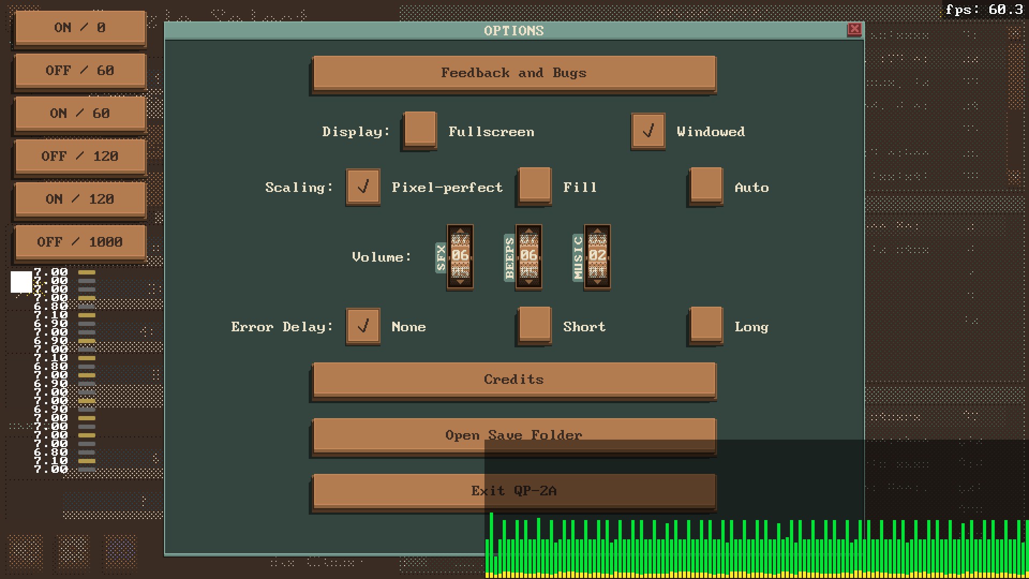
Task: Click the fps counter readout
Action: (984, 10)
